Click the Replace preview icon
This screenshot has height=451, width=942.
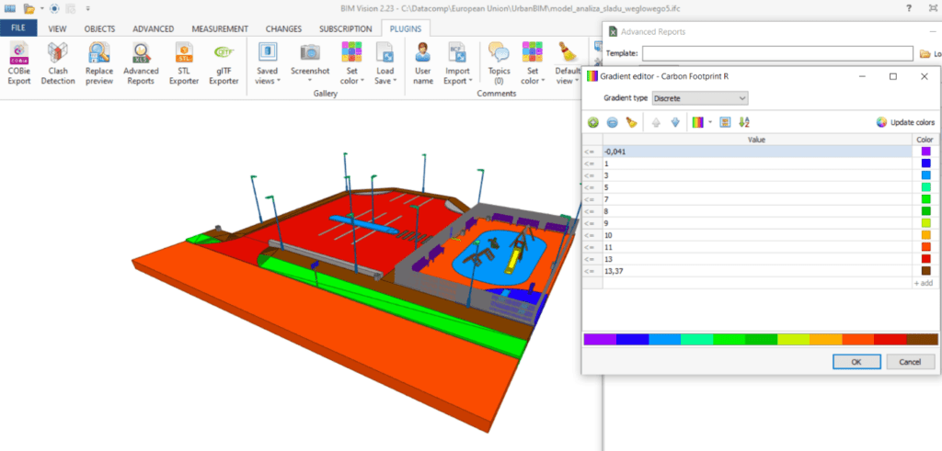99,62
